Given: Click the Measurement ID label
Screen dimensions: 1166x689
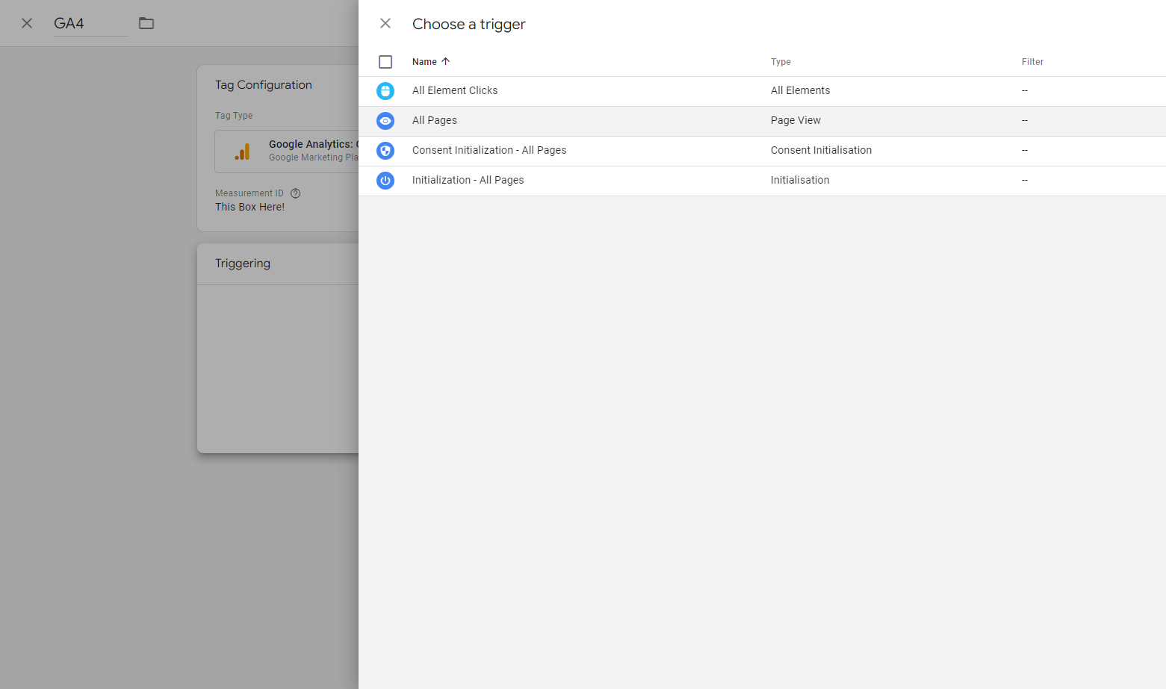Looking at the screenshot, I should [249, 193].
